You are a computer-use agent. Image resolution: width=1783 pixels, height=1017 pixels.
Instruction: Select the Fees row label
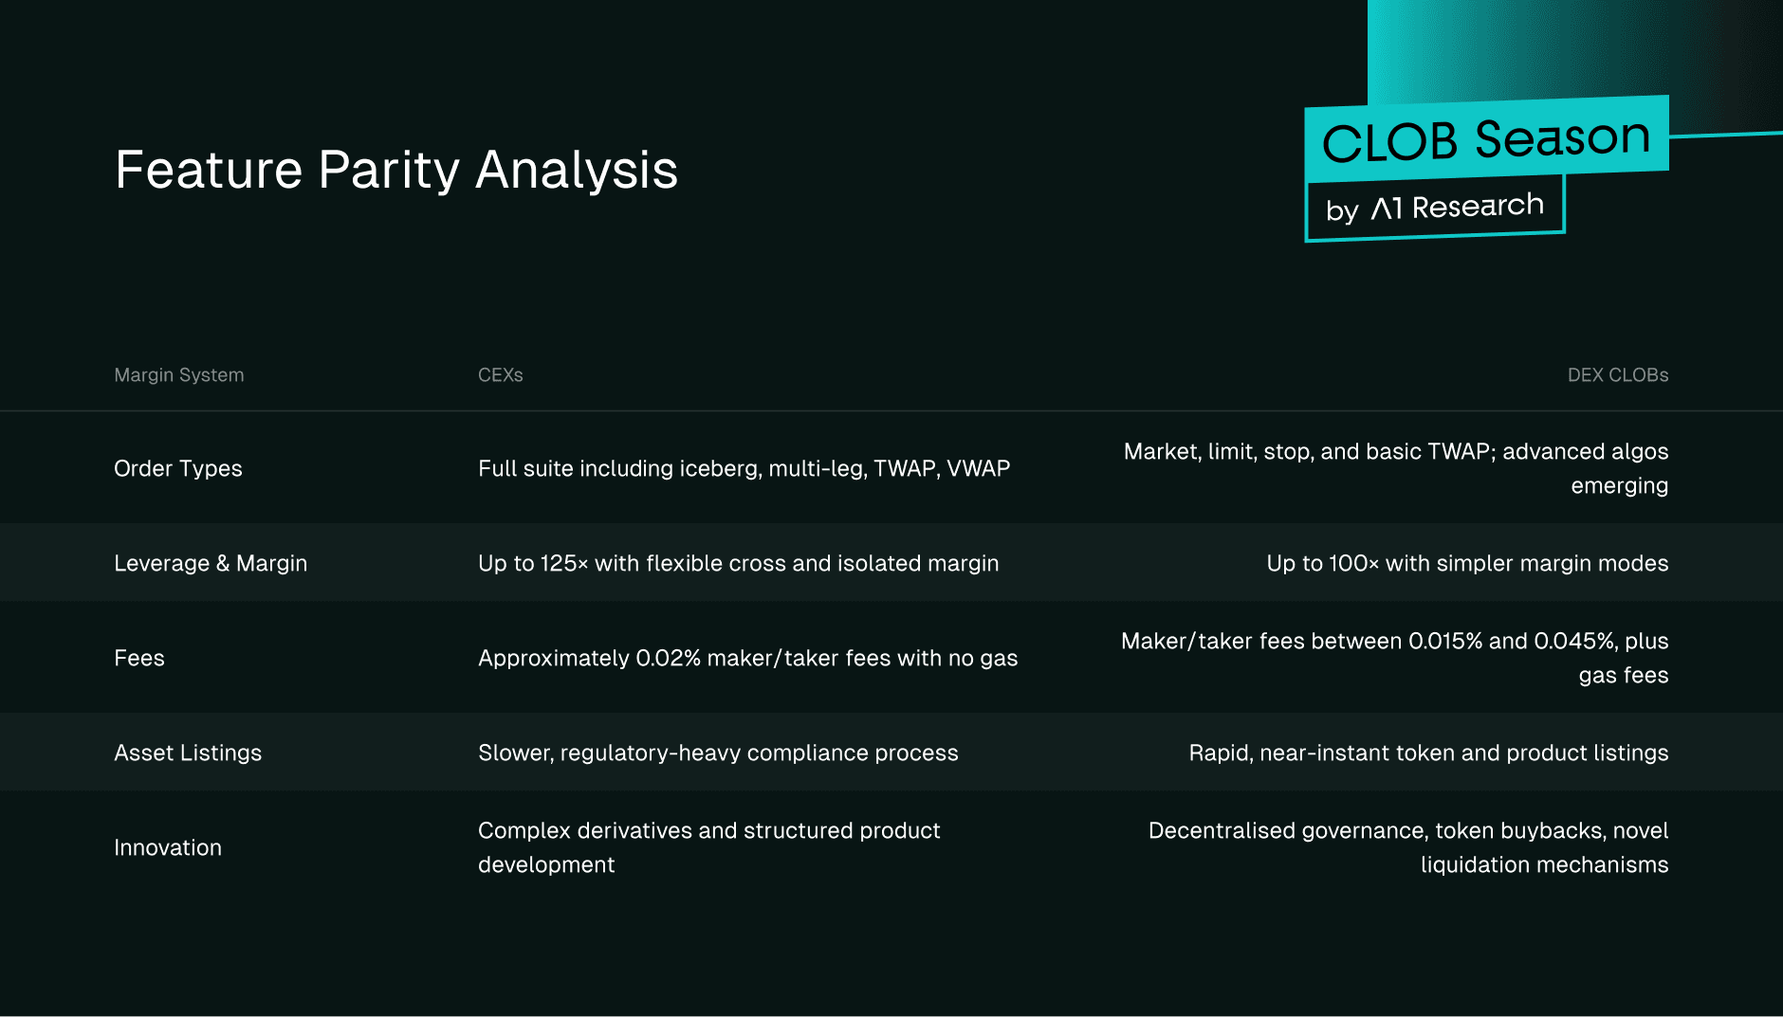[x=139, y=658]
